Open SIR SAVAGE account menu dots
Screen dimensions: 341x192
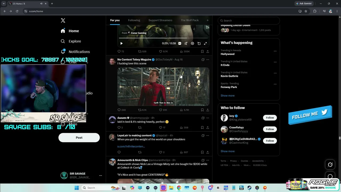pyautogui.click(x=100, y=175)
